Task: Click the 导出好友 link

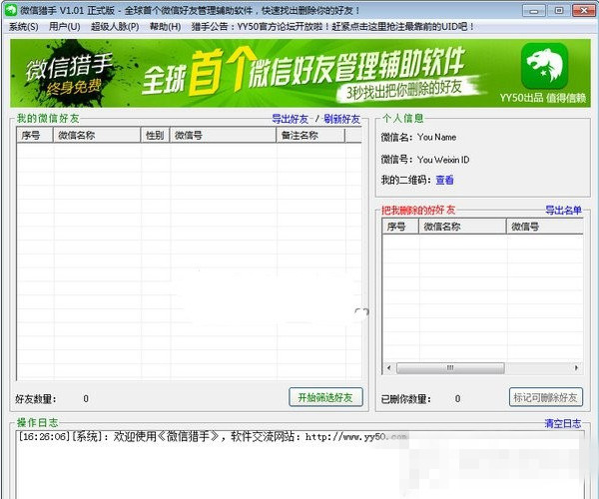Action: pos(290,119)
